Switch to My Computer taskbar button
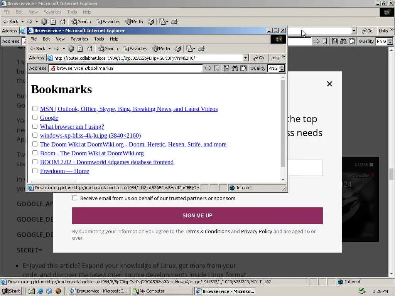 coord(162,291)
